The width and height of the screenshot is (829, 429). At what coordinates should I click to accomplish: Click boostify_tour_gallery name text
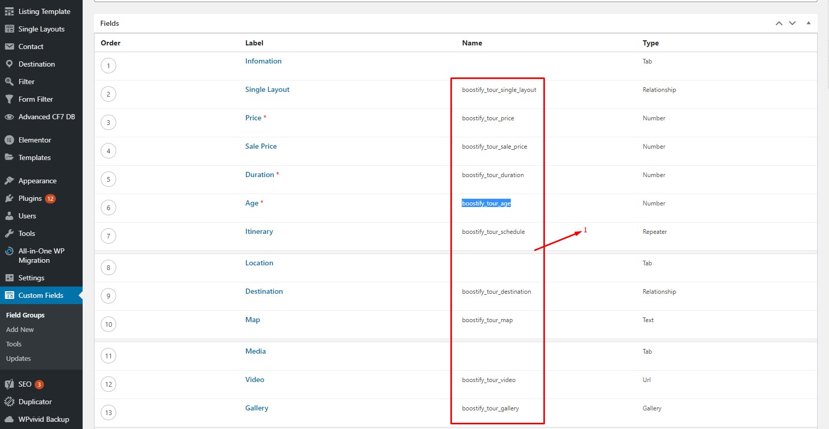click(x=491, y=408)
